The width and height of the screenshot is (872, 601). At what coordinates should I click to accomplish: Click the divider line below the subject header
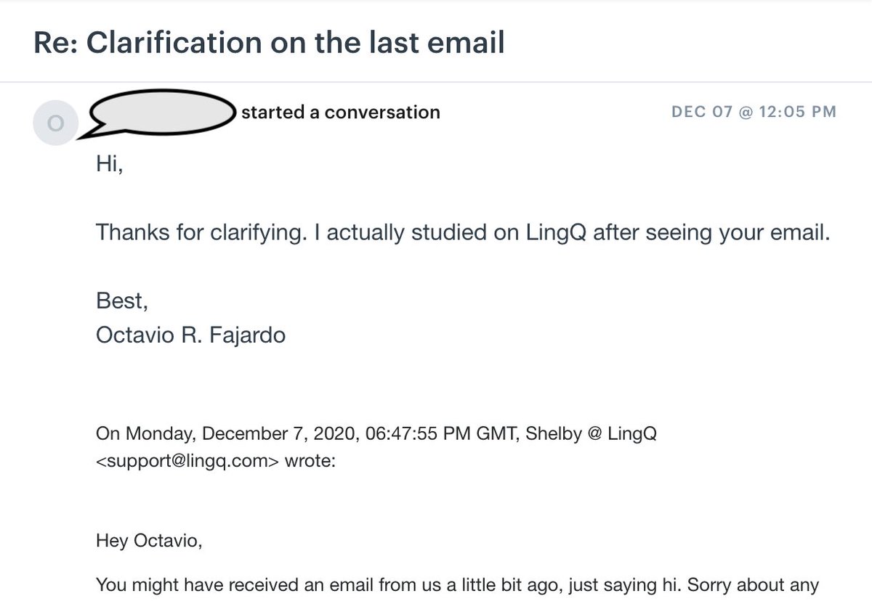click(x=436, y=82)
